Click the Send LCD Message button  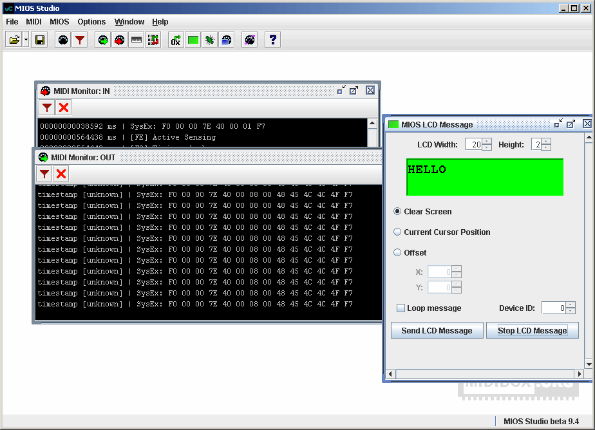(437, 330)
